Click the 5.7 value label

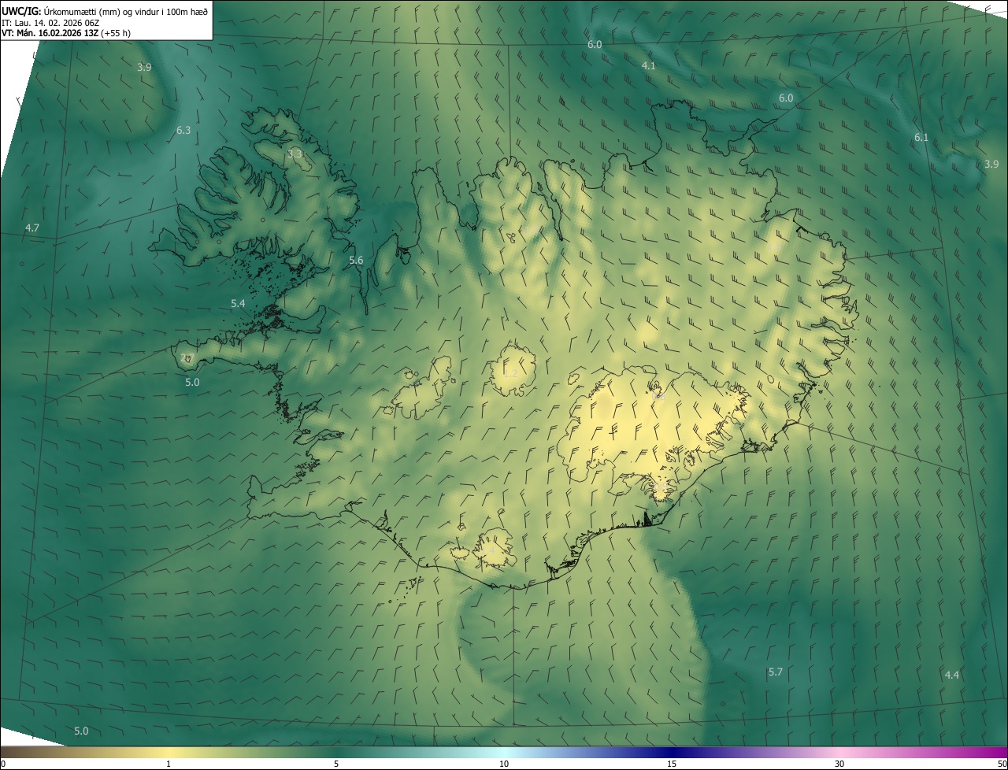776,672
